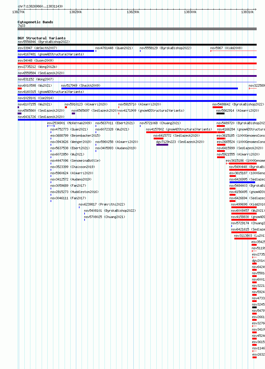Open nsv3523399 (Chaisson2019) label
Screen dimensions: 265x369
(73, 167)
